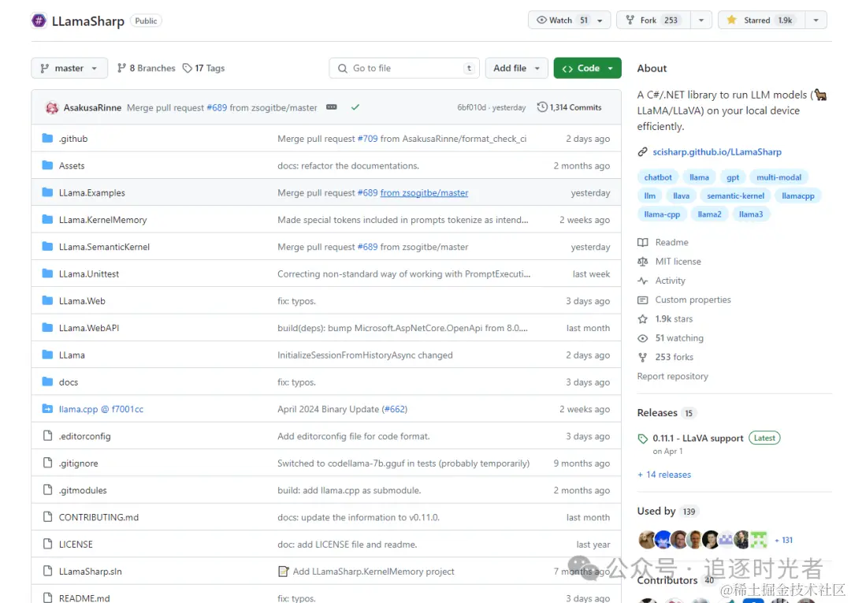Show the + 14 releases link
Viewport: 851px width, 603px height.
click(x=664, y=475)
